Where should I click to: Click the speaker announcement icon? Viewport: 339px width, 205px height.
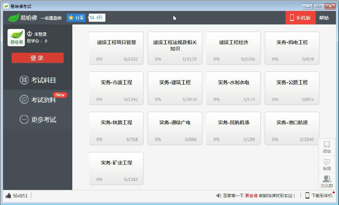coord(218,196)
